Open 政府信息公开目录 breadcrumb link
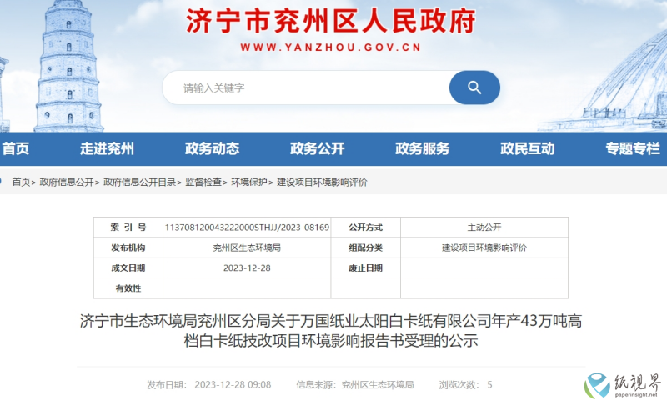Screen dimensions: 667x401 139,183
